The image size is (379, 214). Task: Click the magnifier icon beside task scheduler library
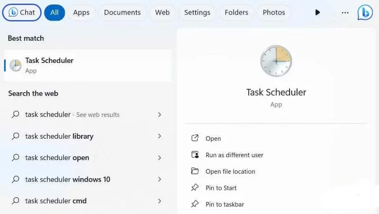tap(16, 136)
